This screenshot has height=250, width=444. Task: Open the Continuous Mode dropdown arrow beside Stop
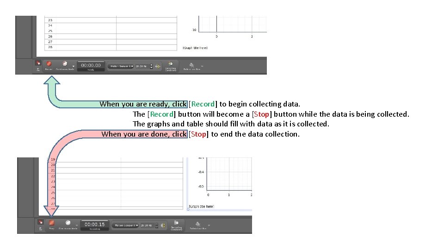(x=76, y=225)
